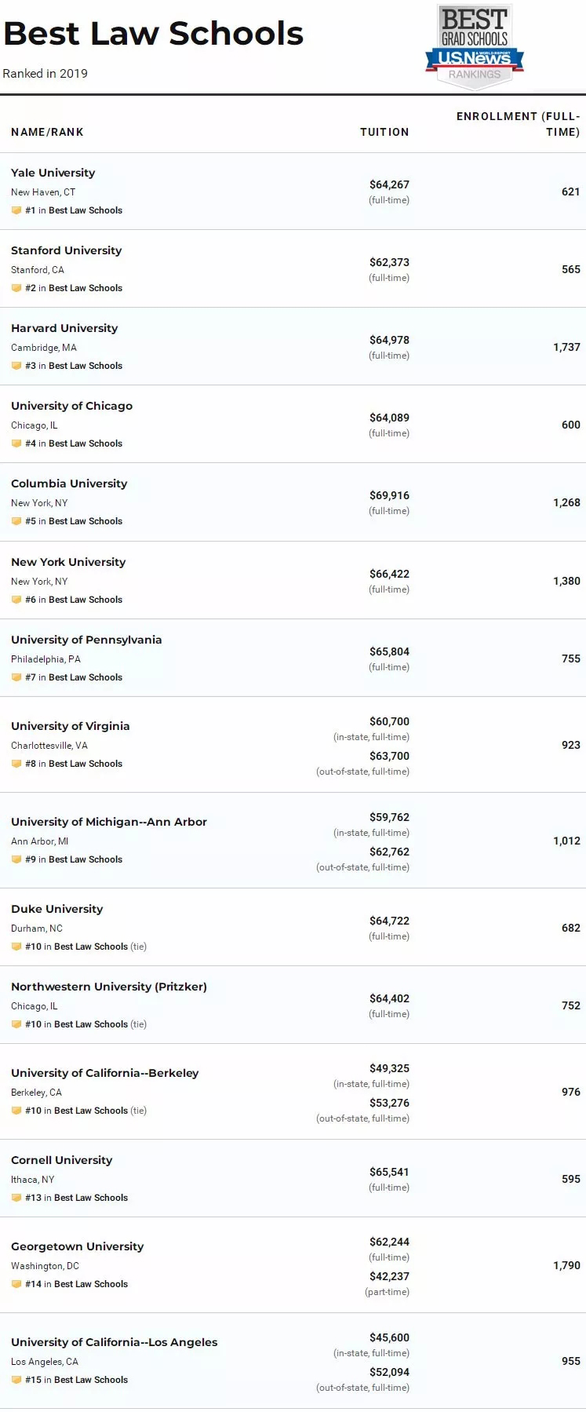Open the New York University listing

tap(68, 562)
